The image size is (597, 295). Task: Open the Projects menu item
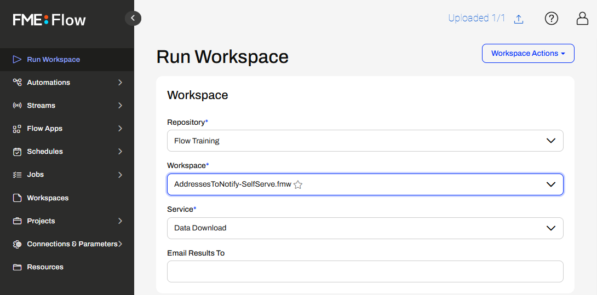click(x=67, y=221)
